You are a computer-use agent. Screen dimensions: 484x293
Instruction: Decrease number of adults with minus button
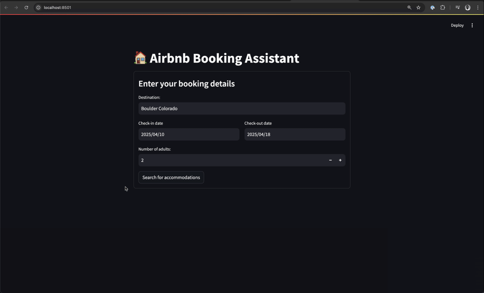coord(330,160)
